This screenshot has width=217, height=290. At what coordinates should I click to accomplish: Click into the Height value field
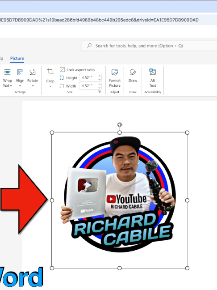click(88, 78)
